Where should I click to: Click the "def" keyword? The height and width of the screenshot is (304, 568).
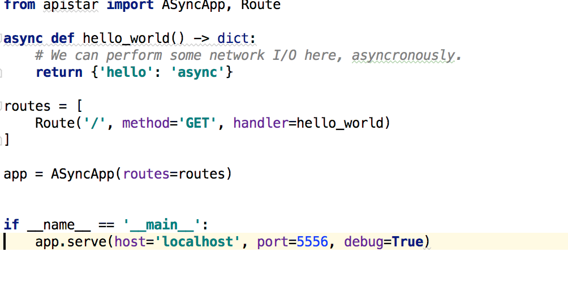coord(63,38)
